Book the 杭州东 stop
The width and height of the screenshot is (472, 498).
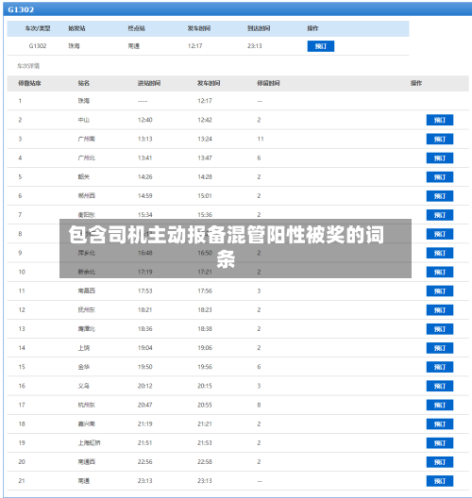pos(440,406)
